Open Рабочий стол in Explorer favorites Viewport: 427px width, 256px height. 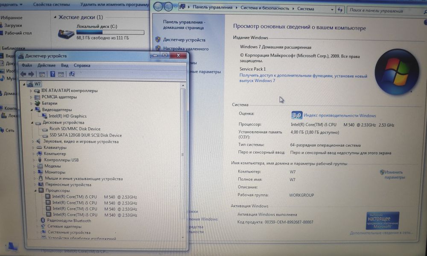18,33
